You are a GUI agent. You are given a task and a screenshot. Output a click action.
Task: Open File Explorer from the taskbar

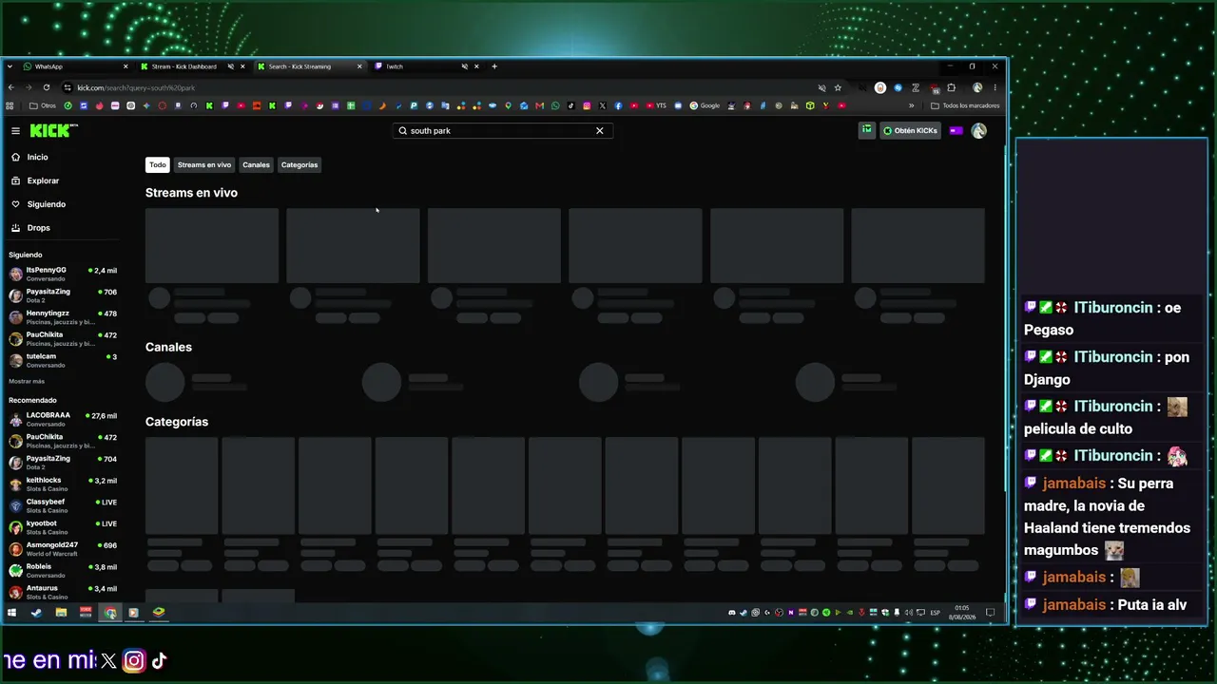pos(61,613)
